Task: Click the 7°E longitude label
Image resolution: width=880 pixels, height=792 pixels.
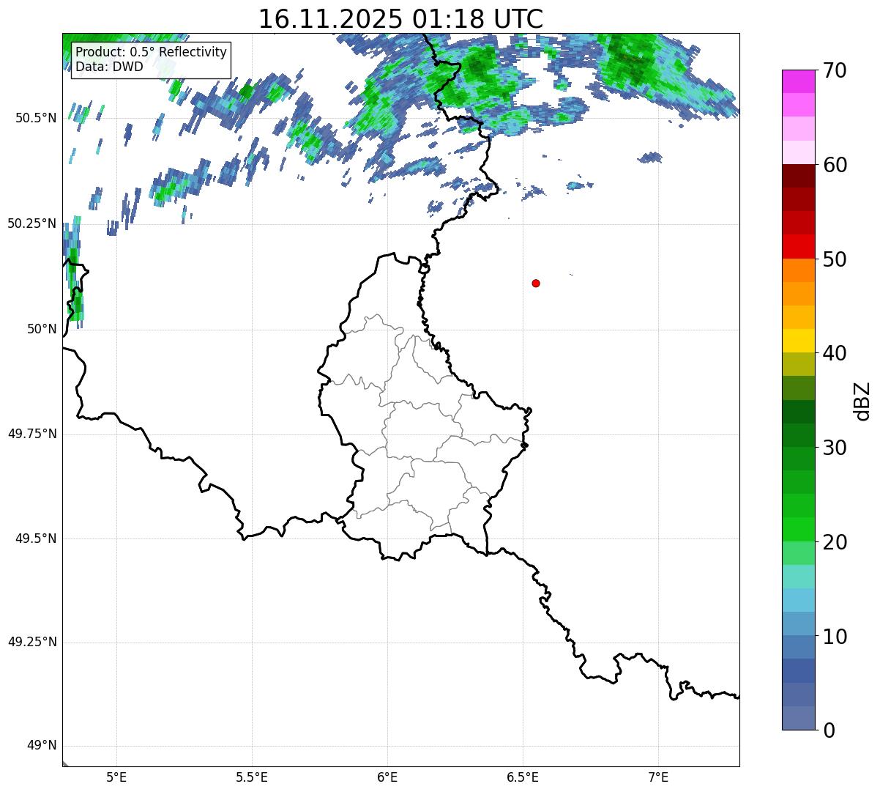Action: point(658,777)
